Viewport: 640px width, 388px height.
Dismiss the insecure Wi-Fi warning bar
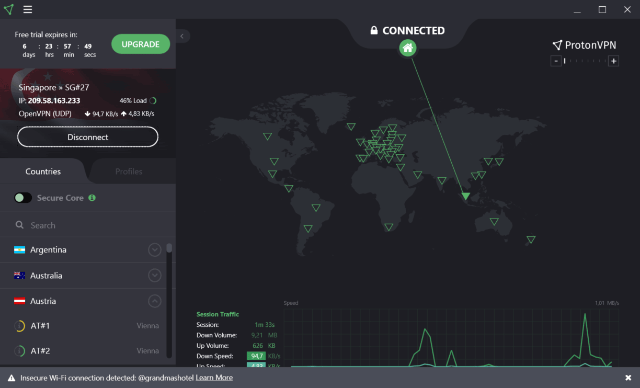click(x=628, y=378)
